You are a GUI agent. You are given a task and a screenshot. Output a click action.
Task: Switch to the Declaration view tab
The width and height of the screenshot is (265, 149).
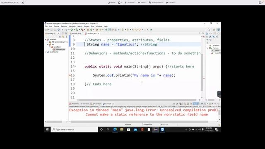click(x=96, y=104)
